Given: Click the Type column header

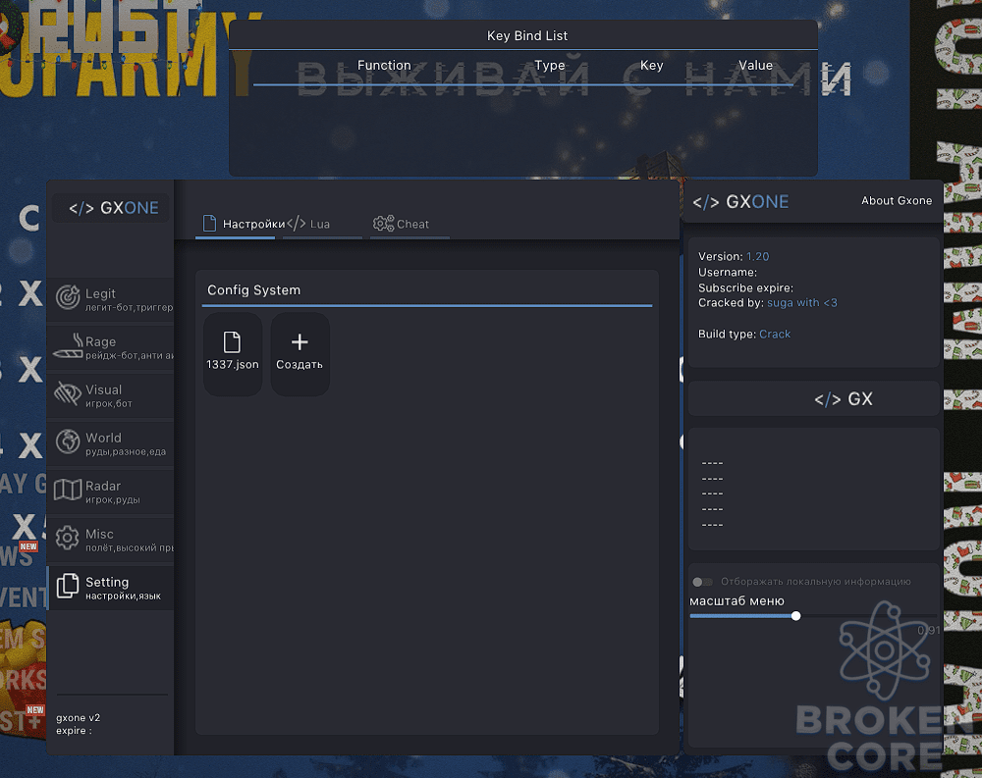Looking at the screenshot, I should click(550, 65).
